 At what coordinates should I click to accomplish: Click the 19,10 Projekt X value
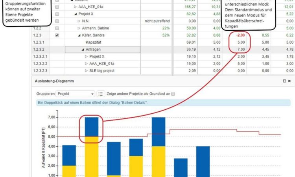pos(191,56)
